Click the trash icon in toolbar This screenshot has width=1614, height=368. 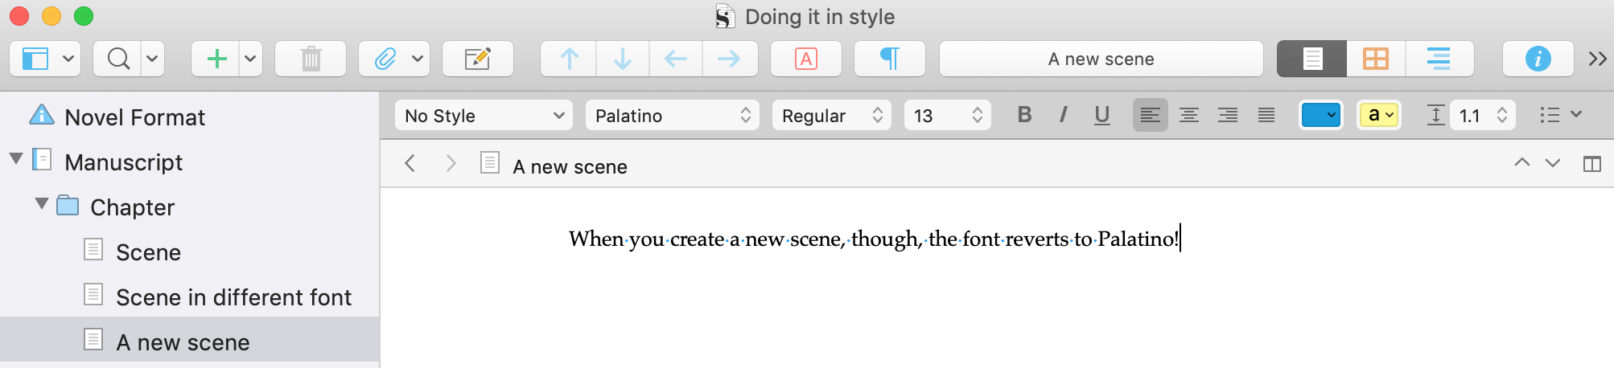tap(311, 59)
